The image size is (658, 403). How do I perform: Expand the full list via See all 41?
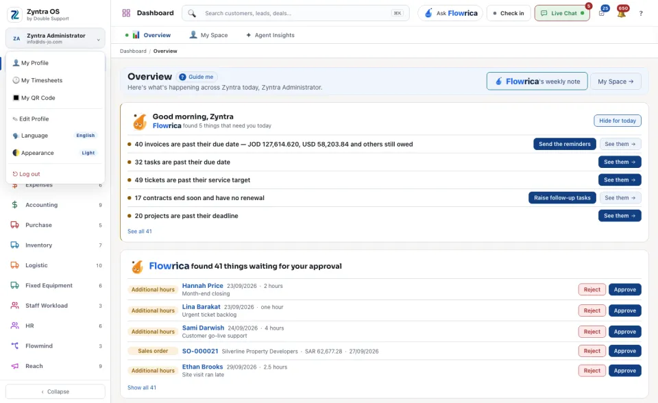[x=140, y=231]
